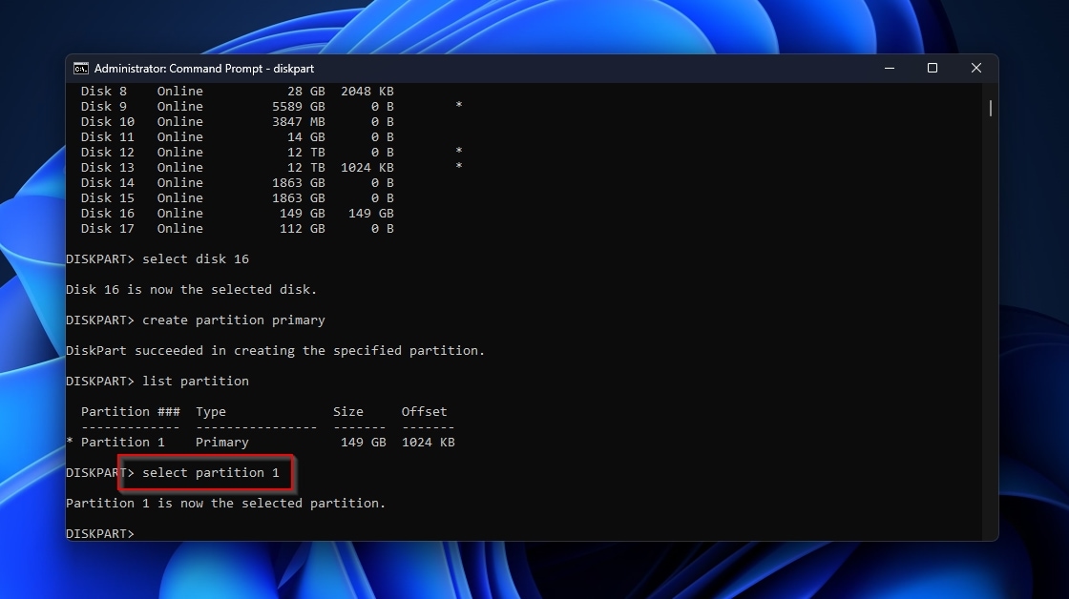Screen dimensions: 1069x599
Task: Click the 'Partition ###' column header
Action: [130, 412]
